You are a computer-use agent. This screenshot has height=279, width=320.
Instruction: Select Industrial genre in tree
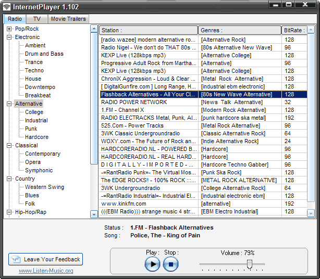coord(36,121)
